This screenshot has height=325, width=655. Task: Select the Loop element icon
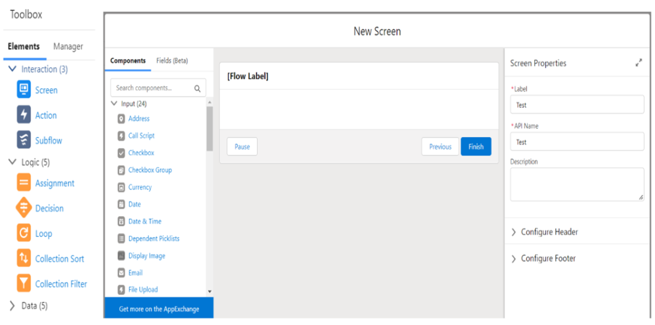pos(24,233)
